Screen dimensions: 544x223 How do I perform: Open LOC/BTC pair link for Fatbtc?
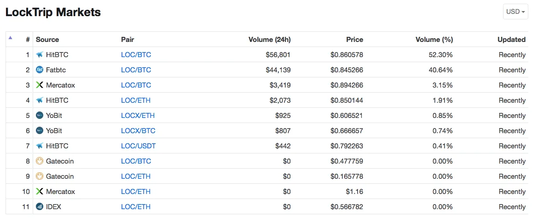tap(136, 70)
